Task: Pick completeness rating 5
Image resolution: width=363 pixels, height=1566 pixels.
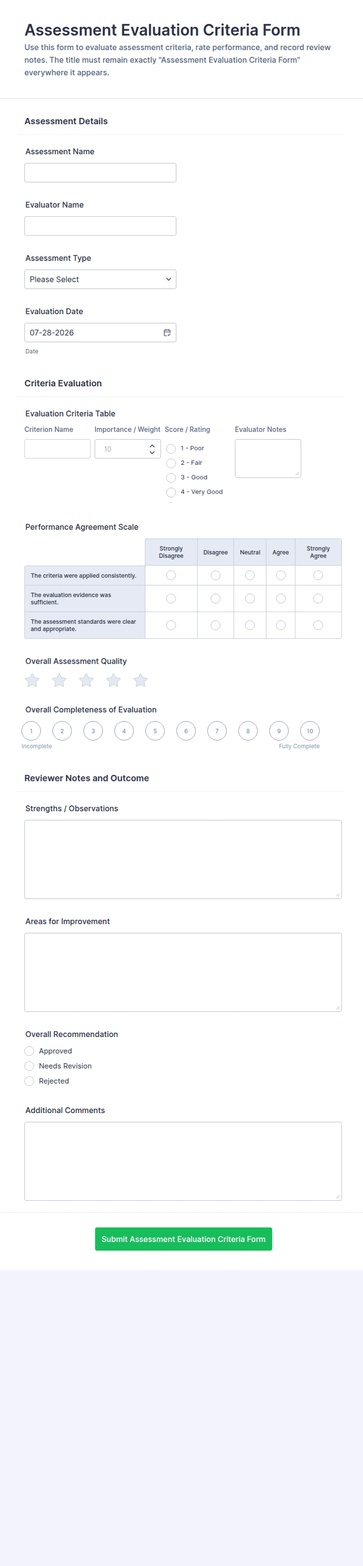Action: (x=155, y=731)
